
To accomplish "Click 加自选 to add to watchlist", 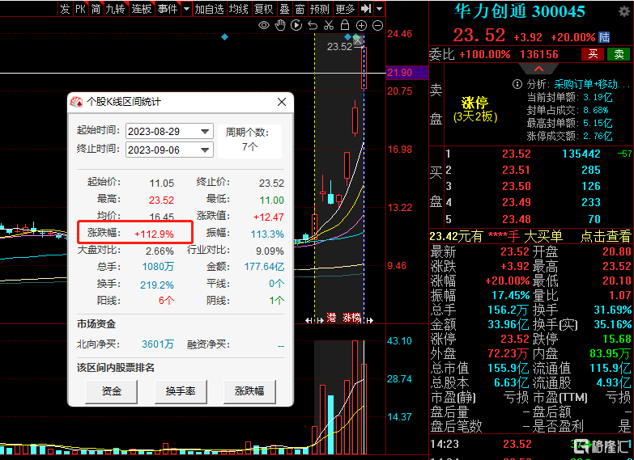I will click(209, 8).
